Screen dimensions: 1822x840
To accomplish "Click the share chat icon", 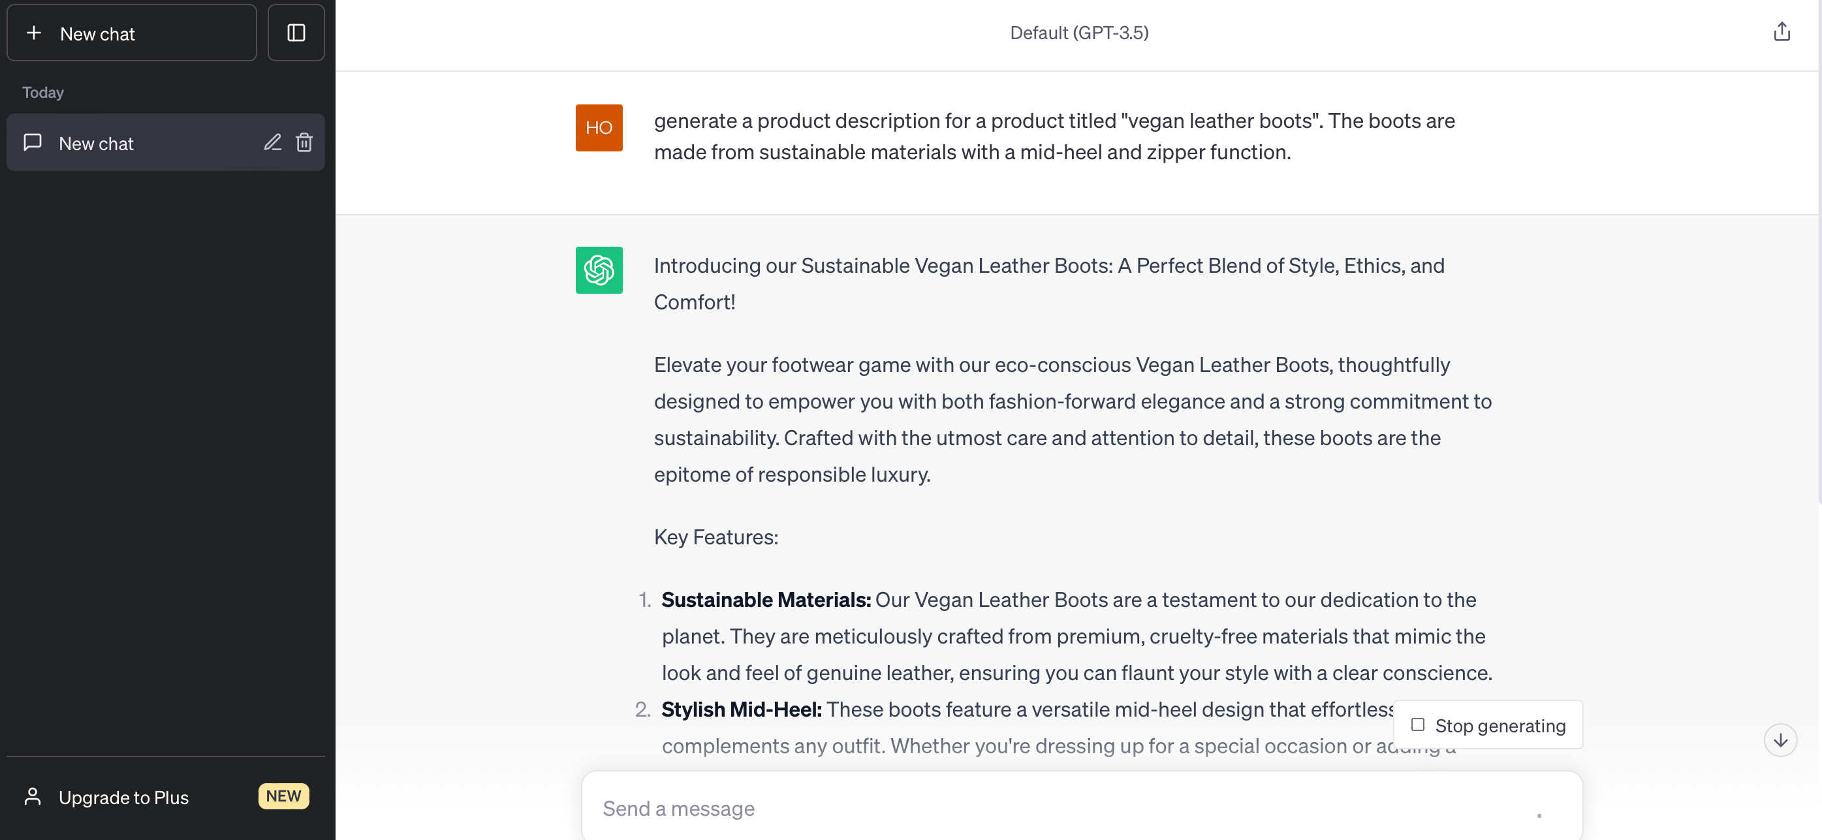I will pyautogui.click(x=1781, y=32).
